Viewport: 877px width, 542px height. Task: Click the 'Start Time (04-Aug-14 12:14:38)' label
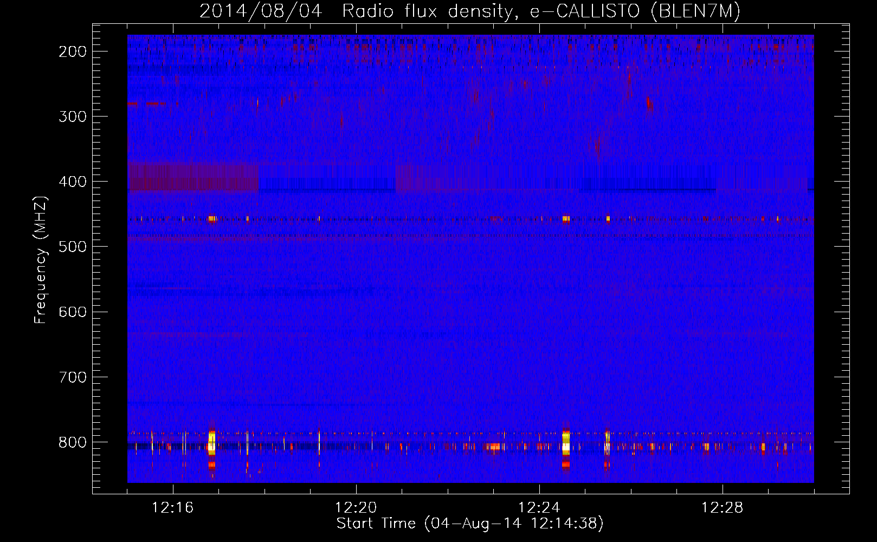coord(470,524)
